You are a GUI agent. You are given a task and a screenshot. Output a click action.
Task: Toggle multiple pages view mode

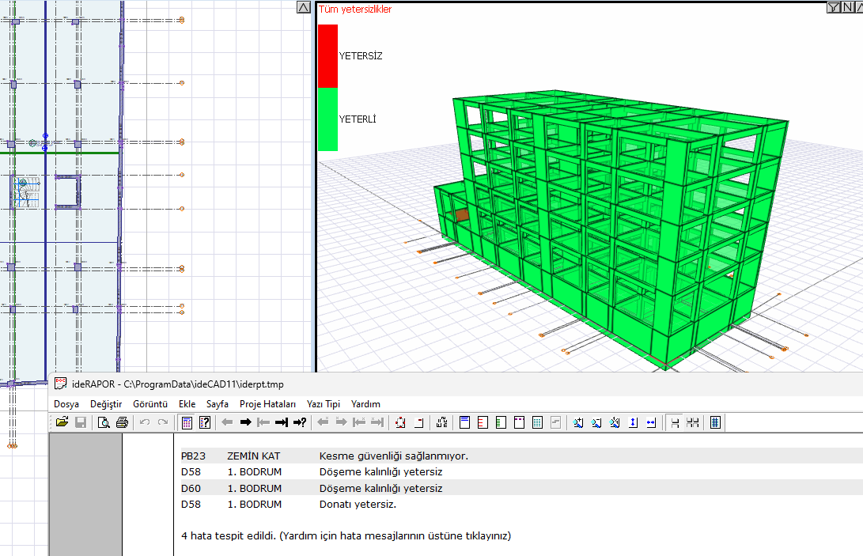click(x=693, y=423)
